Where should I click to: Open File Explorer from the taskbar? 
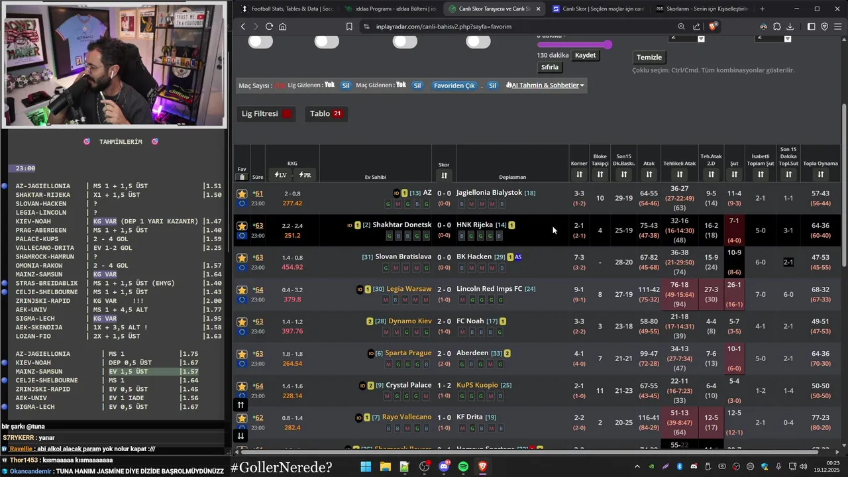point(385,467)
